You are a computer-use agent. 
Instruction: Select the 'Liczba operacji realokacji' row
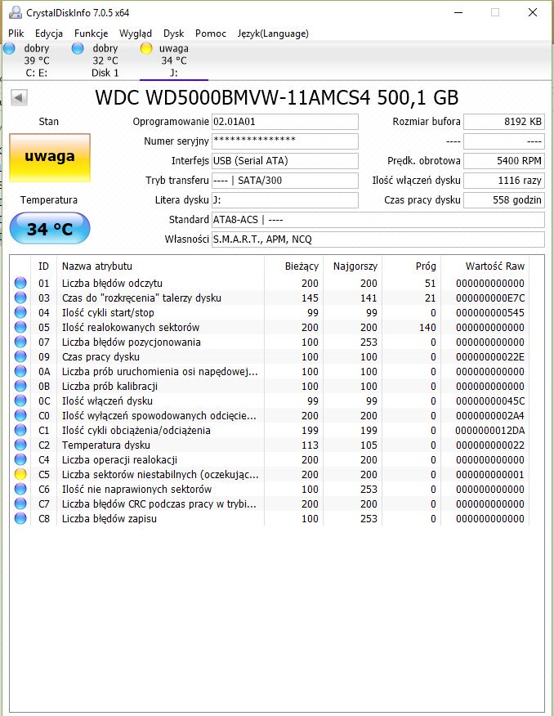270,459
